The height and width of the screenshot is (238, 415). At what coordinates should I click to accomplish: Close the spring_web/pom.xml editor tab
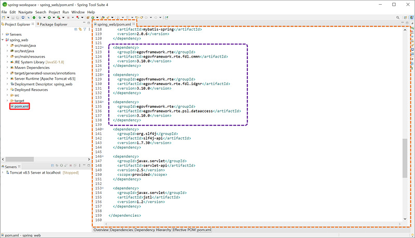pos(134,24)
